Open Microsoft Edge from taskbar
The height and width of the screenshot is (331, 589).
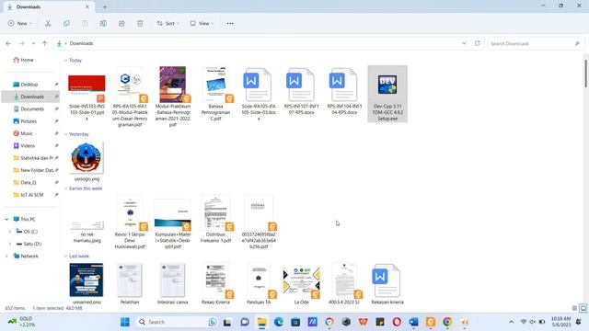click(279, 322)
